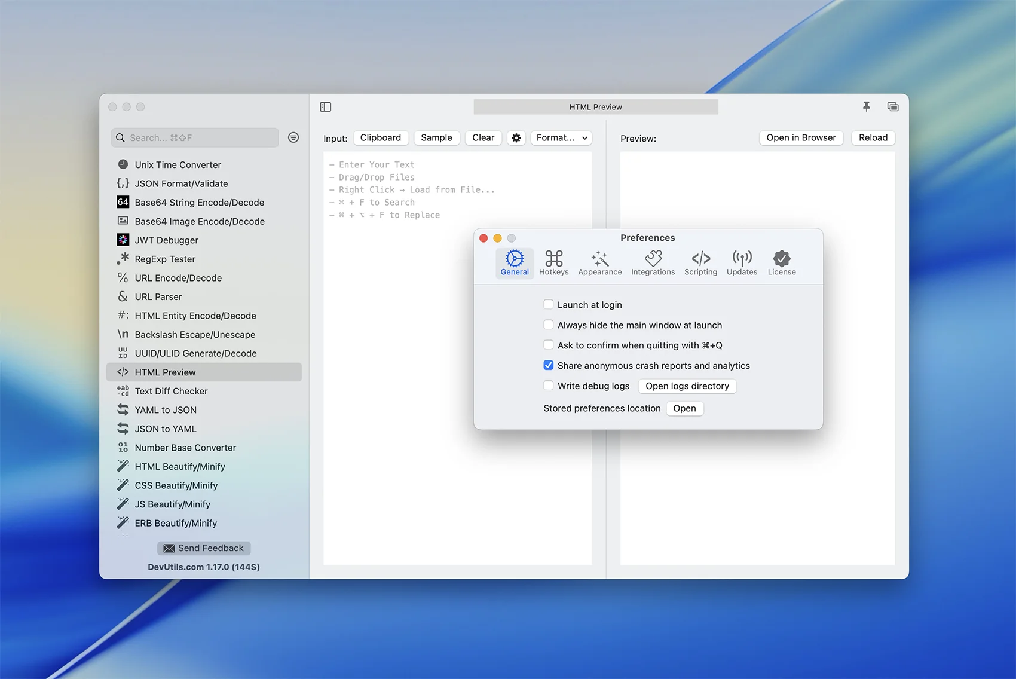
Task: Expand the Format dropdown
Action: point(561,138)
